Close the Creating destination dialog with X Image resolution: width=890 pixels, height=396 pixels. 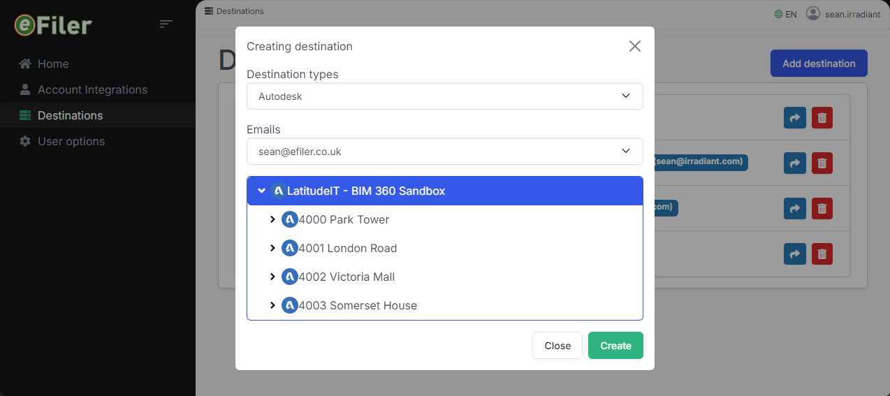pyautogui.click(x=634, y=46)
